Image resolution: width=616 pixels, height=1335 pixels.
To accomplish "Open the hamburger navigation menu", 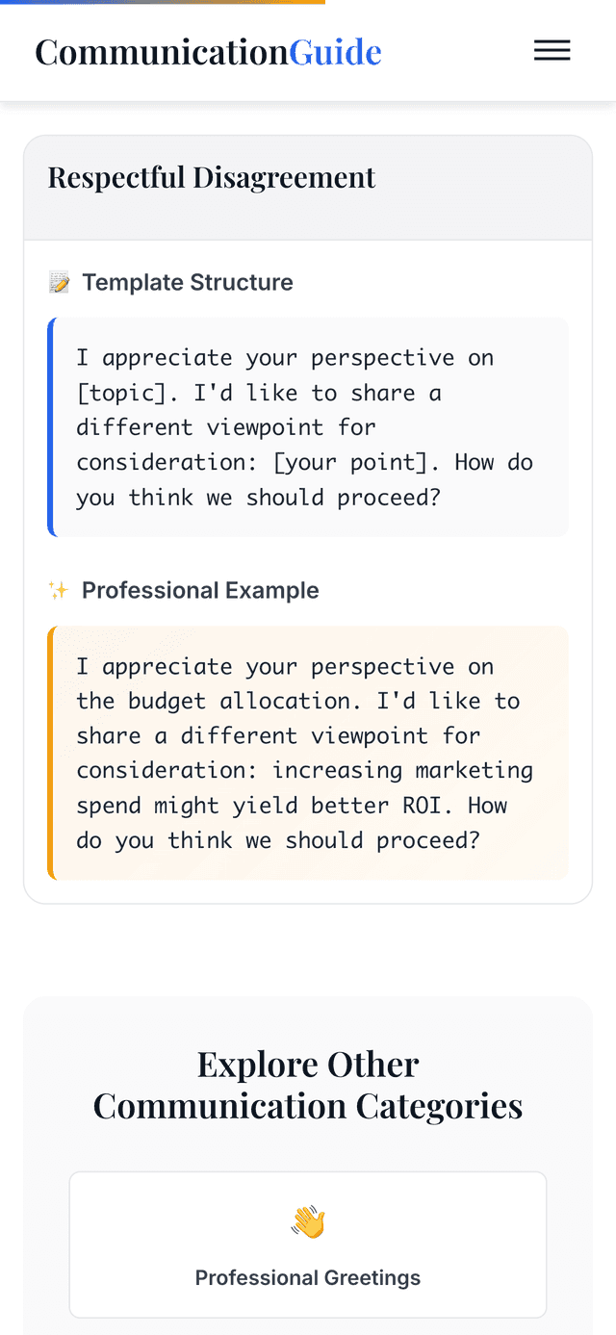I will [x=552, y=50].
